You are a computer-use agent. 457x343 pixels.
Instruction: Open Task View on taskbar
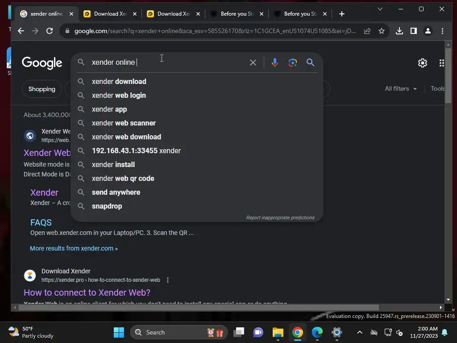pos(239,332)
